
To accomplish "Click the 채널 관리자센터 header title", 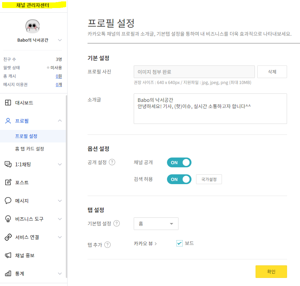I will [33, 5].
